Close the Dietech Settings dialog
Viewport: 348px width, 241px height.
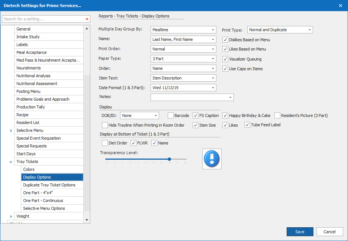pos(341,6)
